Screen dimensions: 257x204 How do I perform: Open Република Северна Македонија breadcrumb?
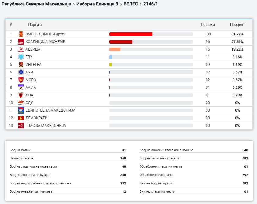click(x=36, y=4)
